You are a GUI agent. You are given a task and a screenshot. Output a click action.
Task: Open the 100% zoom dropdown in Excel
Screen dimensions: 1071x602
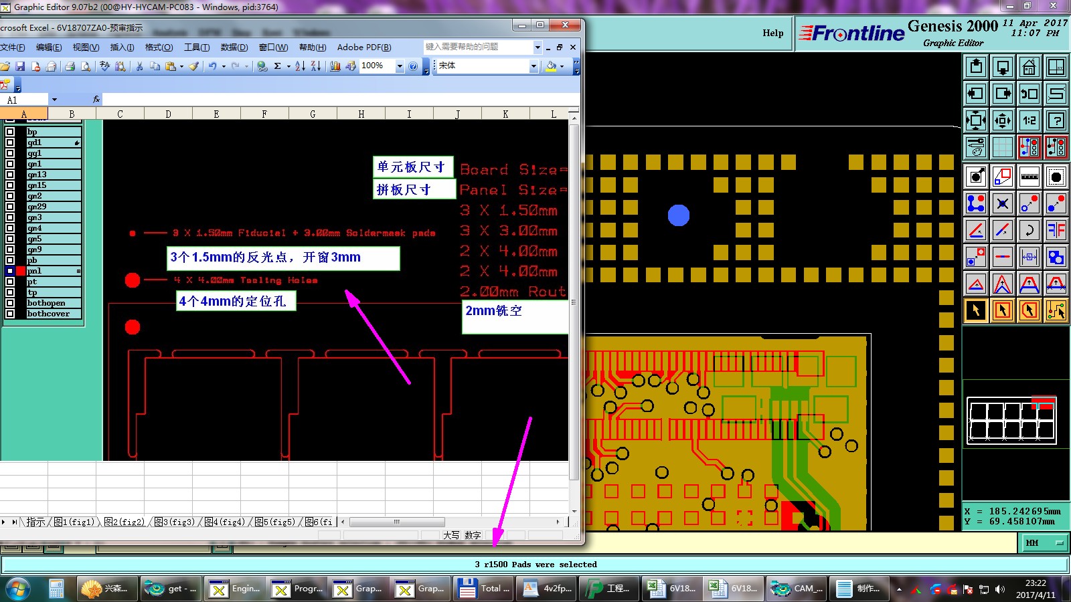coord(400,66)
